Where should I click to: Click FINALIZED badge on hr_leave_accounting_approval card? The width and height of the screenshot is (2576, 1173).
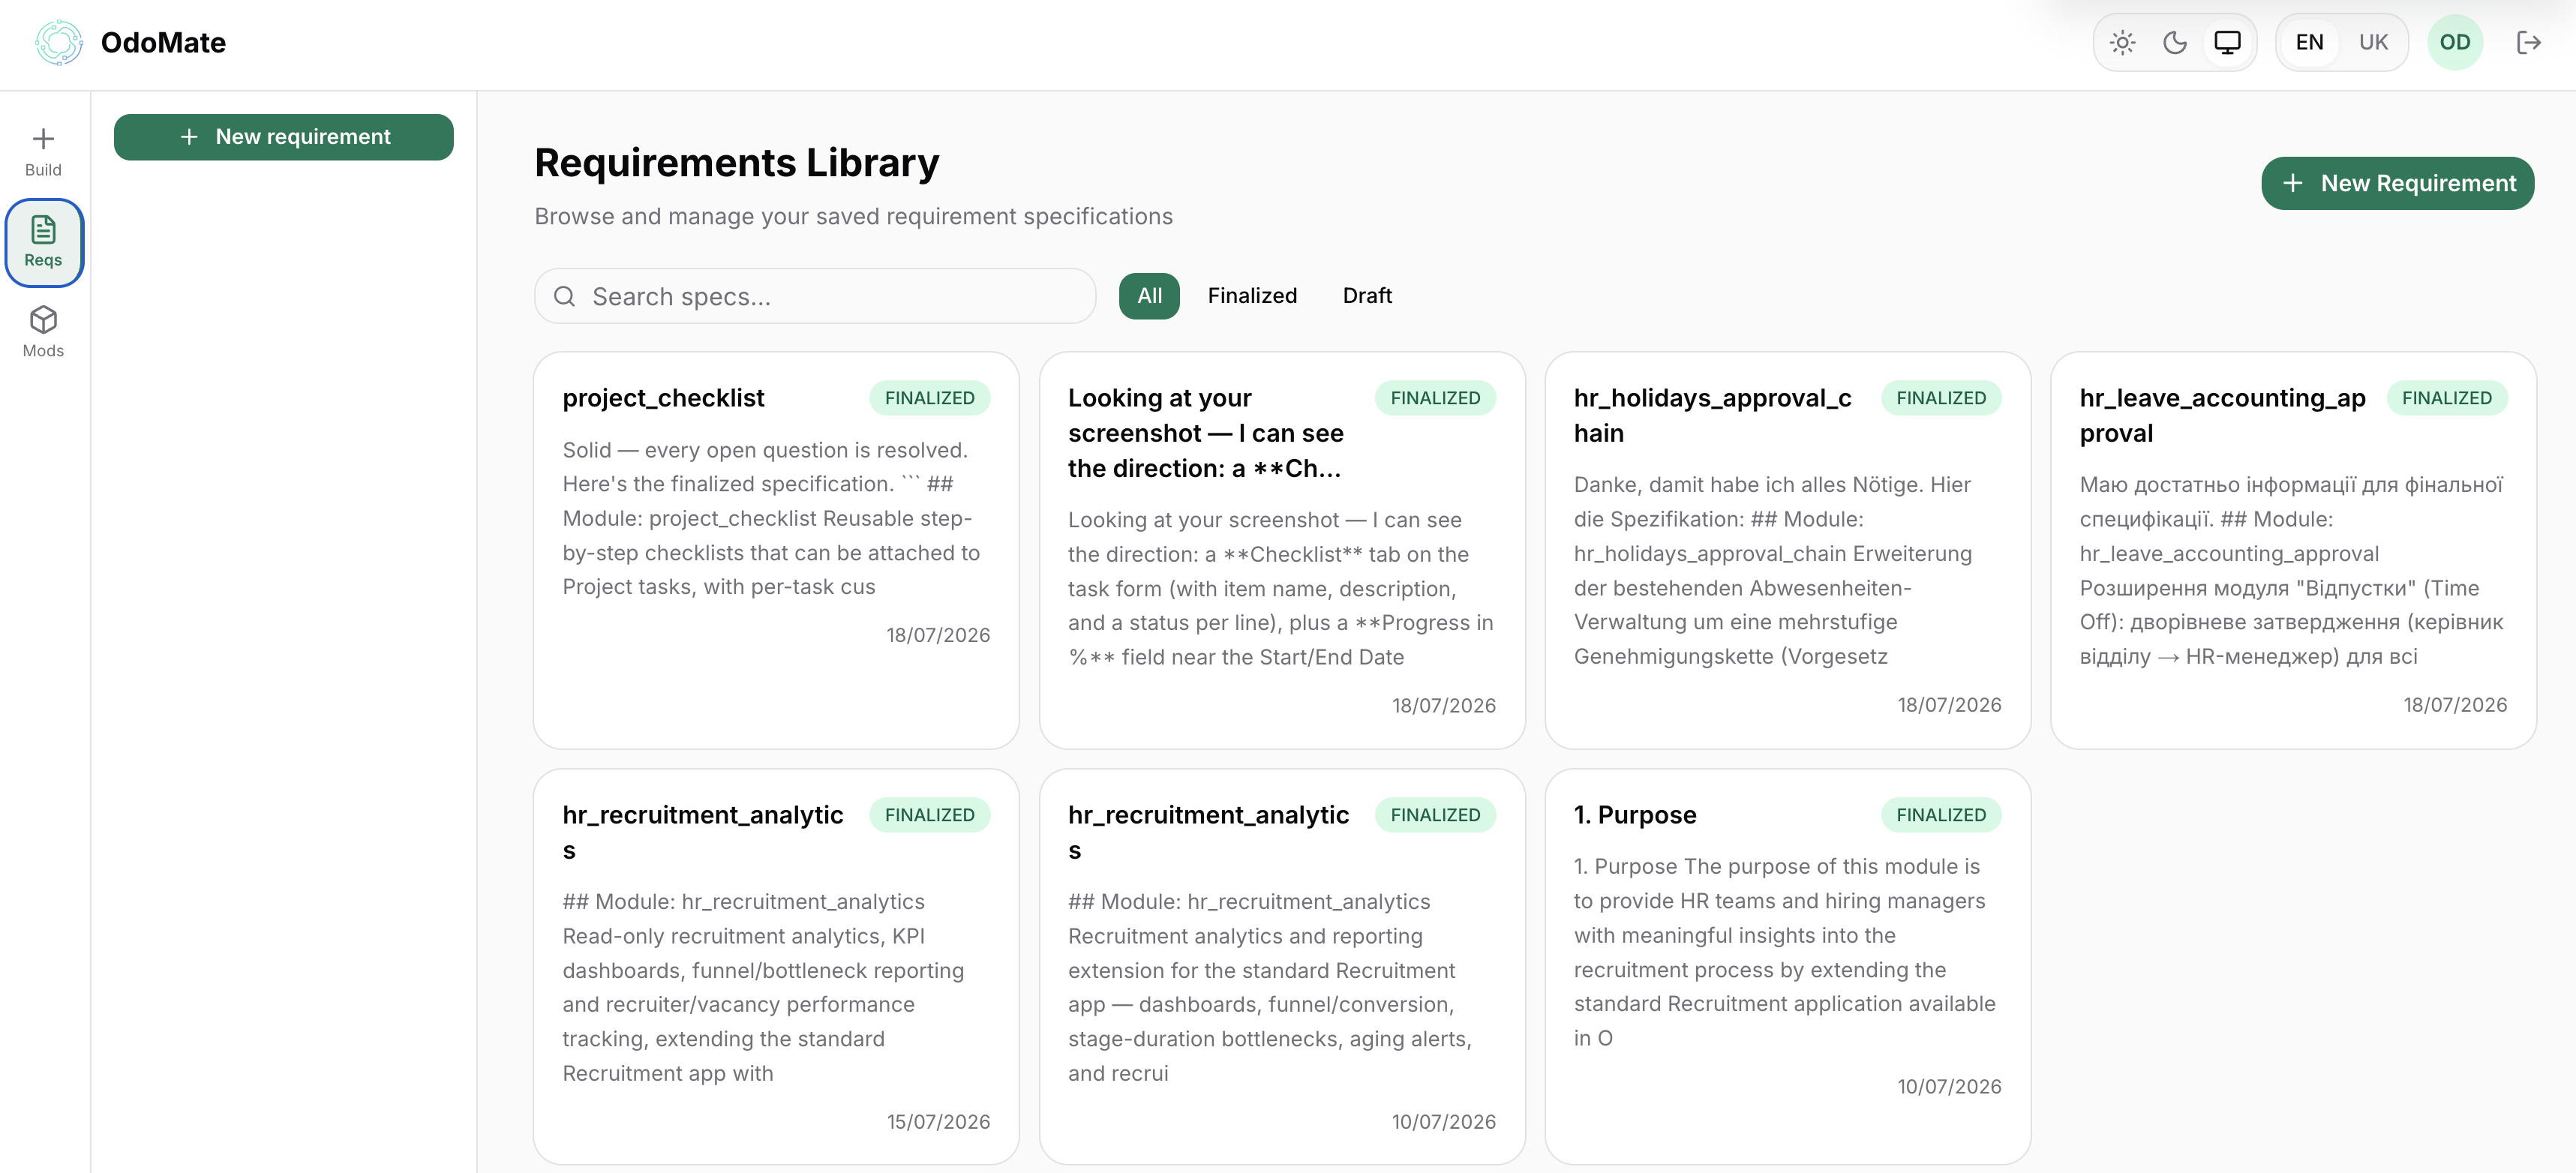click(2447, 398)
